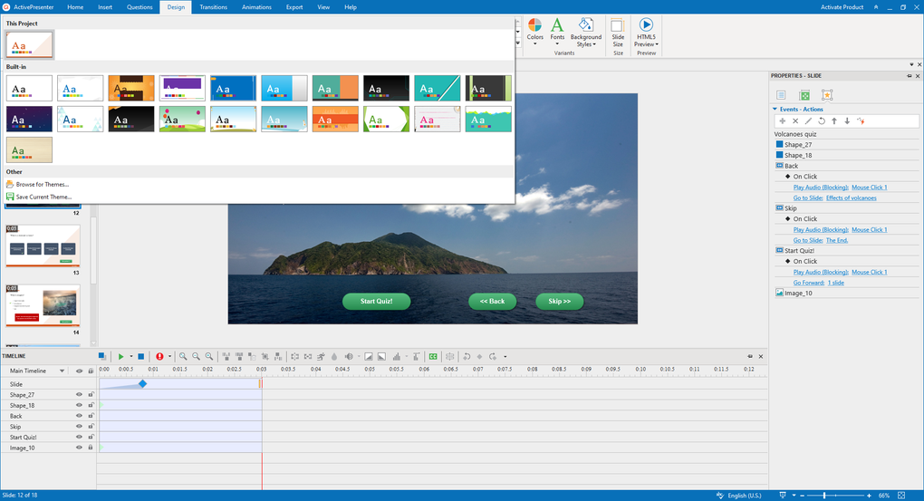
Task: Launch HTML5 Preview
Action: pos(646,33)
